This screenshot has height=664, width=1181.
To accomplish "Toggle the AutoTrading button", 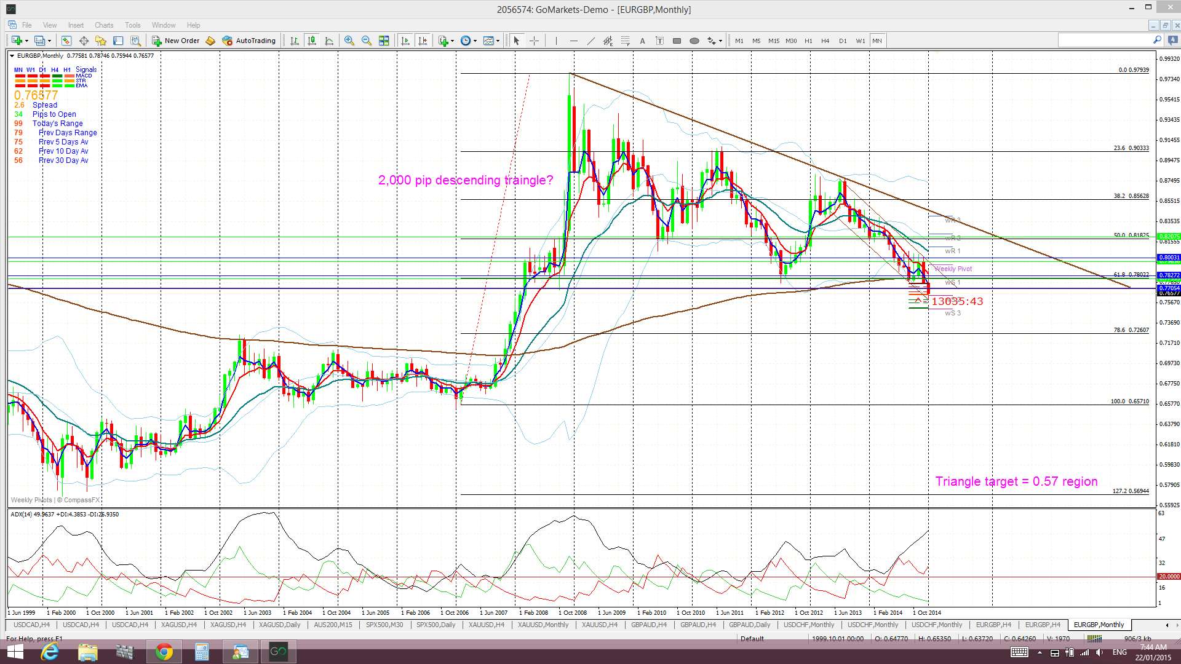I will (x=249, y=41).
